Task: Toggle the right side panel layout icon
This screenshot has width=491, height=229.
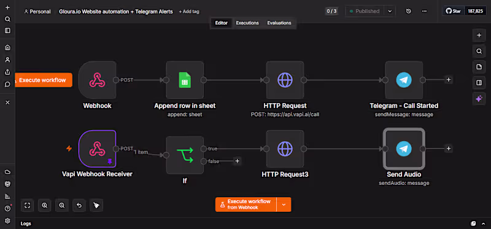Action: pyautogui.click(x=479, y=83)
